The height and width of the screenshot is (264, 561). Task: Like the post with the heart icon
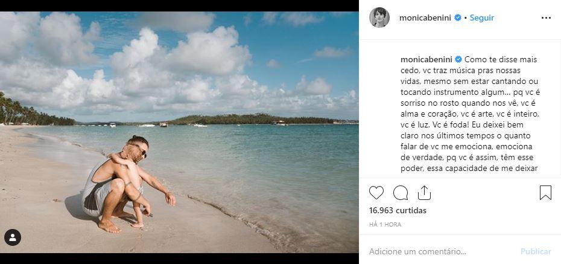[x=376, y=193]
